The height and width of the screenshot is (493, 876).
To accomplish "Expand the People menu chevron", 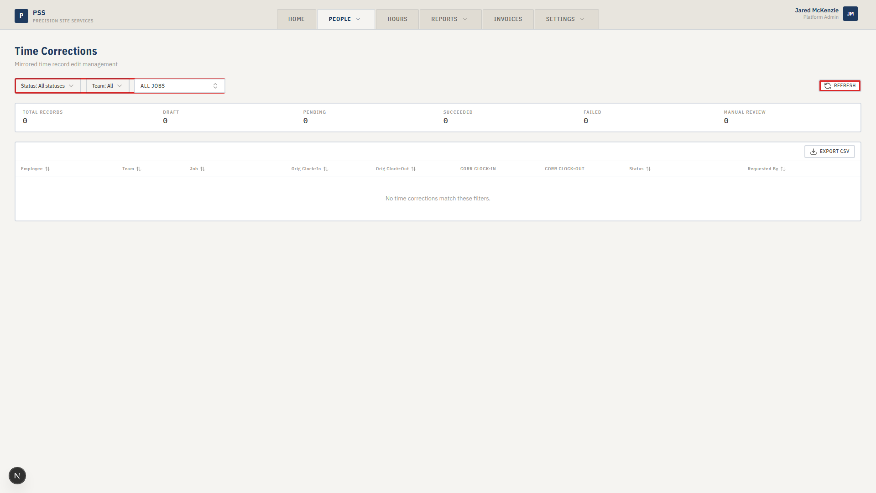I will pyautogui.click(x=358, y=19).
